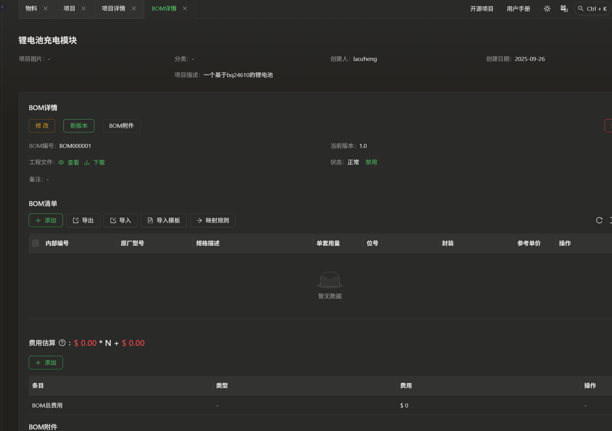This screenshot has height=431, width=612.
Task: Open 映射规则 mapping rules button
Action: (x=213, y=220)
